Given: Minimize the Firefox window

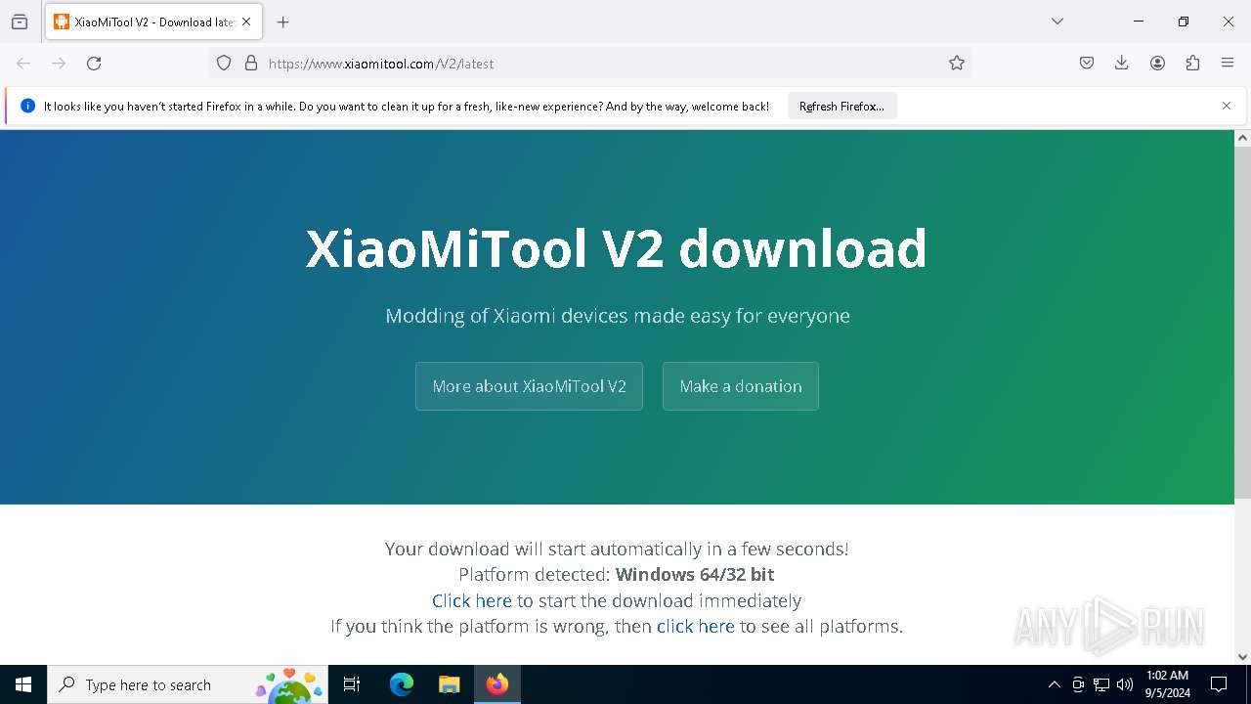Looking at the screenshot, I should coord(1139,22).
